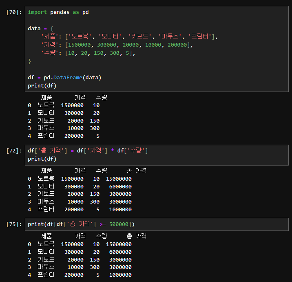
Task: Click the 'import pandas as pd' code line
Action: 58,12
